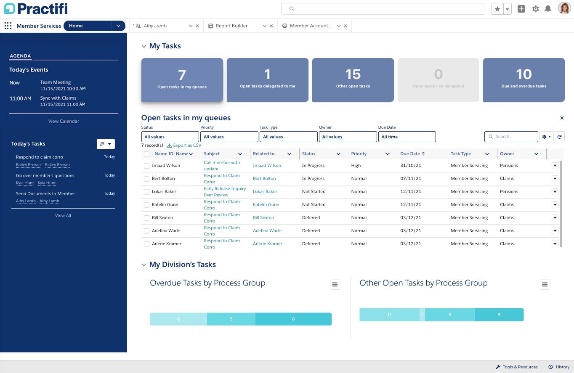
Task: Open the Status filter dropdown showing All values
Action: click(x=170, y=136)
